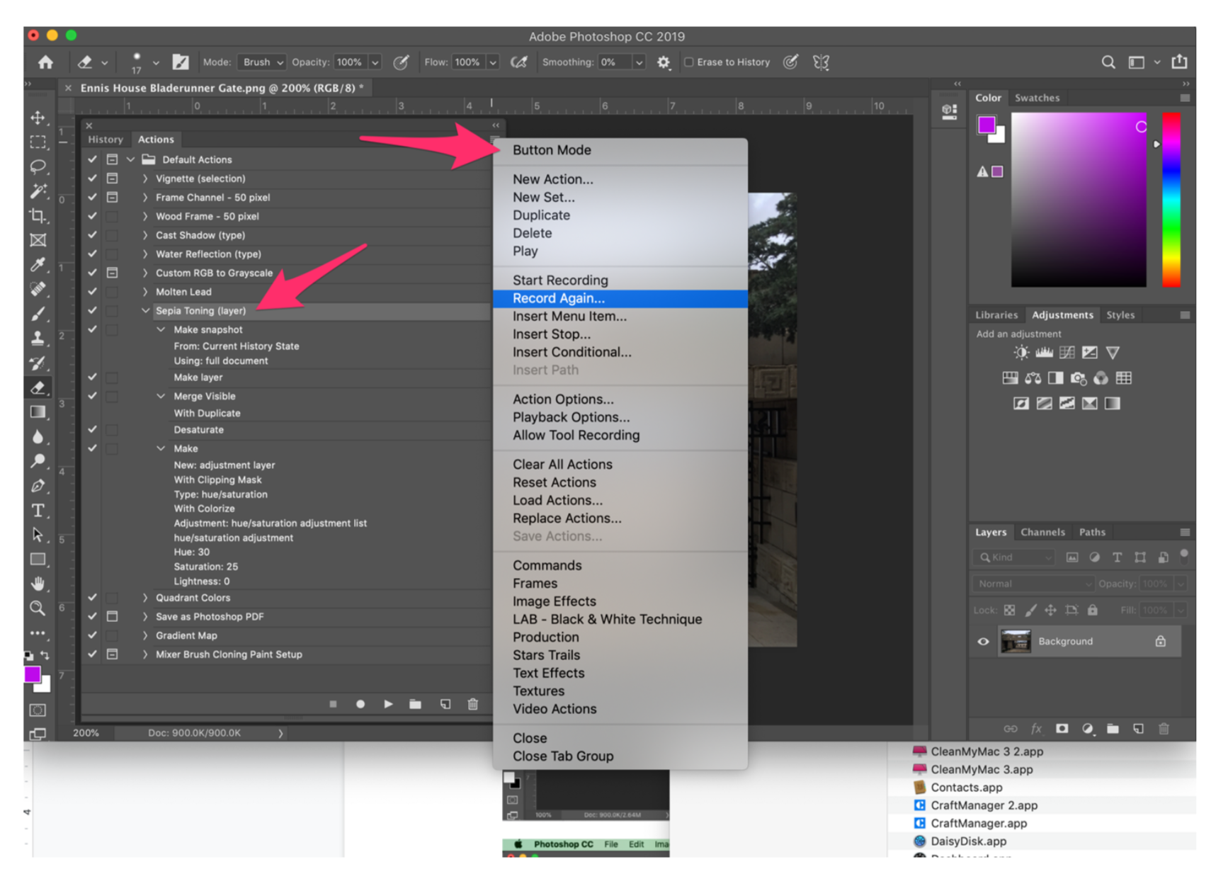Viewport: 1211px width, 891px height.
Task: Toggle the Sepia Toning (layer) checkmark
Action: (92, 310)
